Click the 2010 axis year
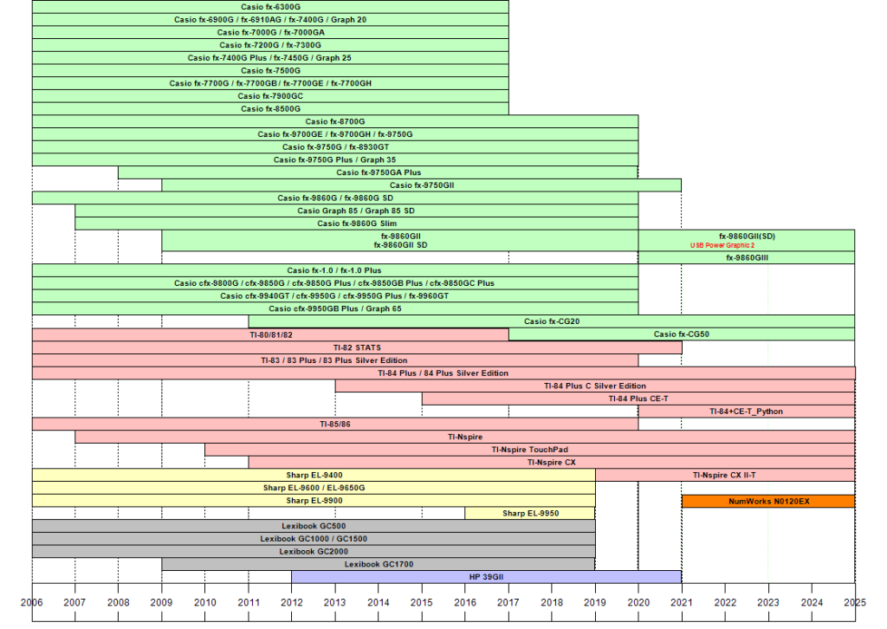This screenshot has width=887, height=629. (204, 602)
